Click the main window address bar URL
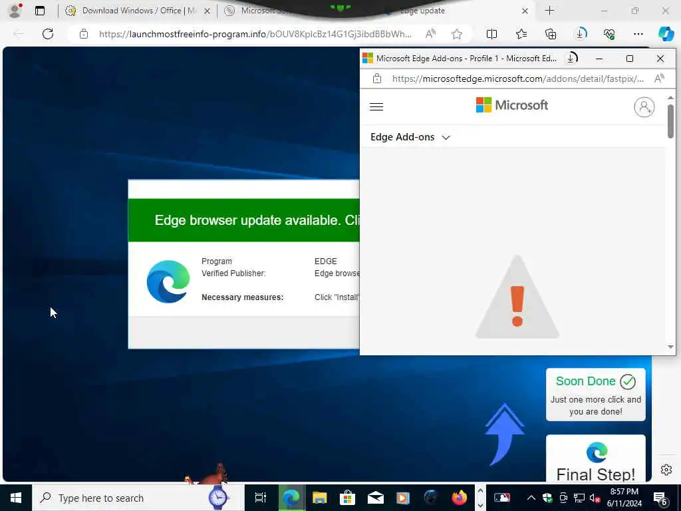 click(255, 34)
